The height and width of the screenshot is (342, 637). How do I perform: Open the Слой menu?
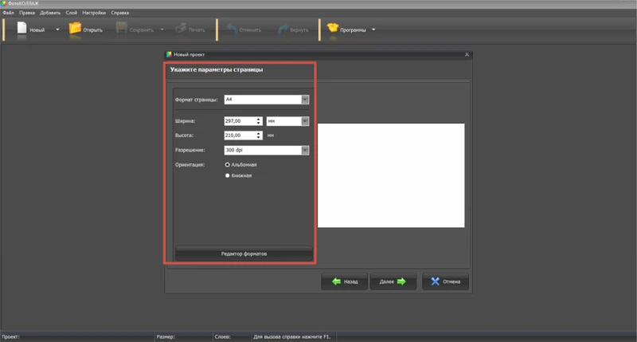(71, 13)
